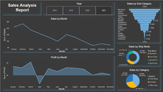Click the Sales by Ship Mode title

pyautogui.click(x=139, y=47)
